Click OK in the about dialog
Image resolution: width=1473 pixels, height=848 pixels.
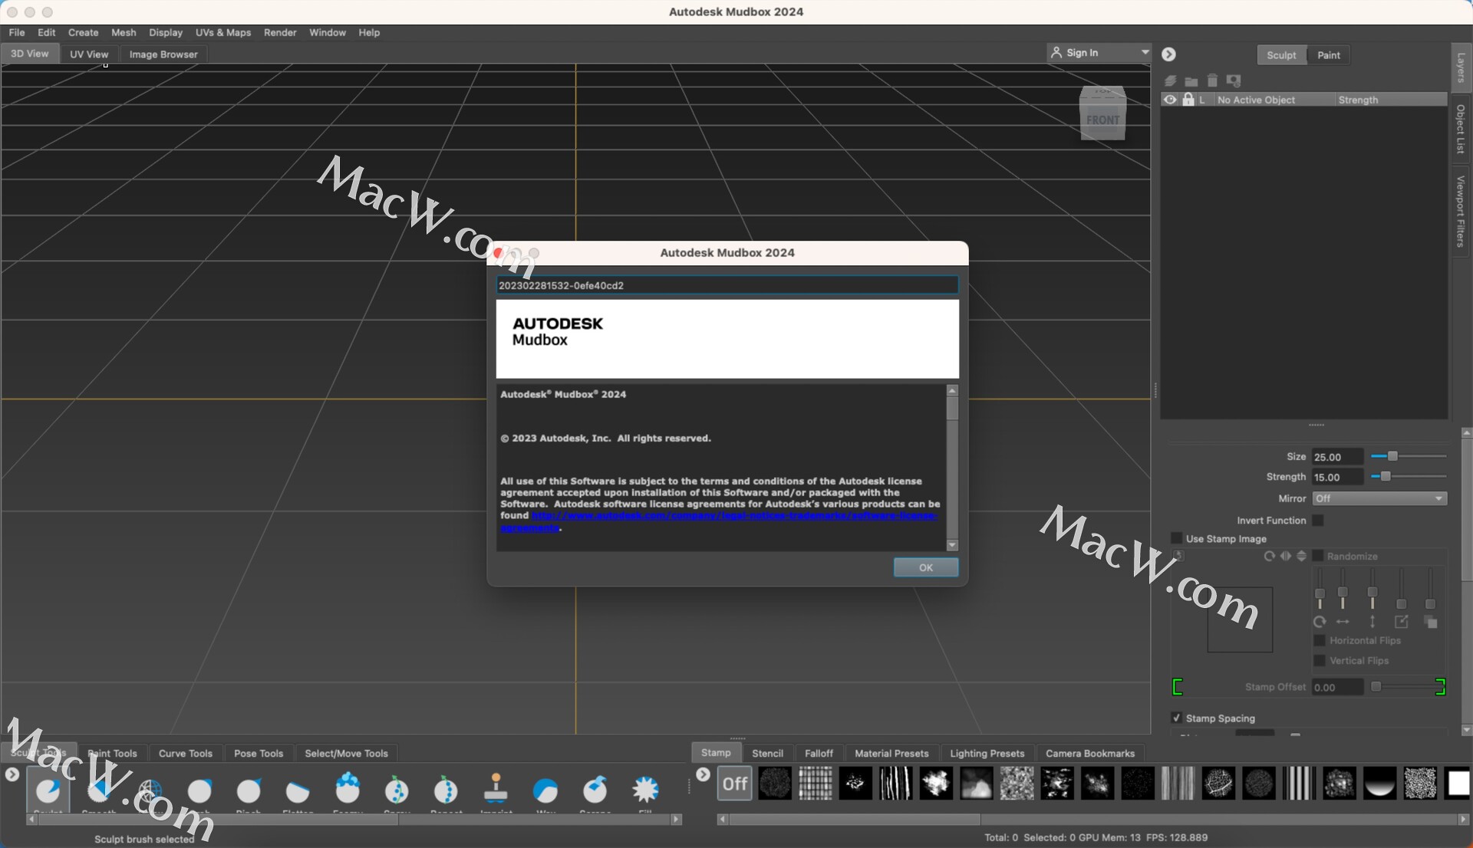(x=926, y=567)
